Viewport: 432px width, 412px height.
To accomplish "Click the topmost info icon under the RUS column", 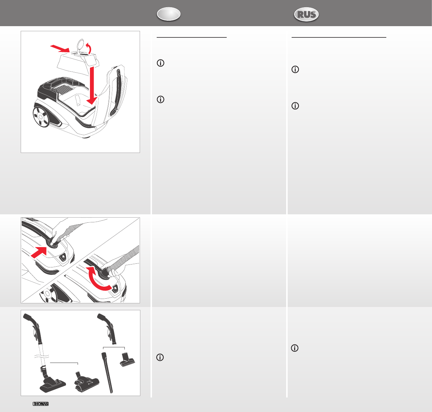I will 295,69.
